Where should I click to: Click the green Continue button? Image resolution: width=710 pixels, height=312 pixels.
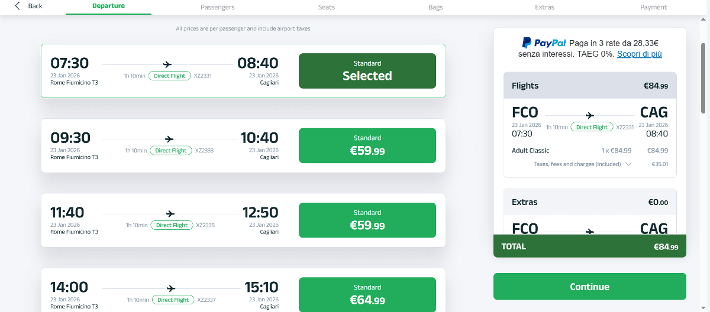tap(590, 287)
